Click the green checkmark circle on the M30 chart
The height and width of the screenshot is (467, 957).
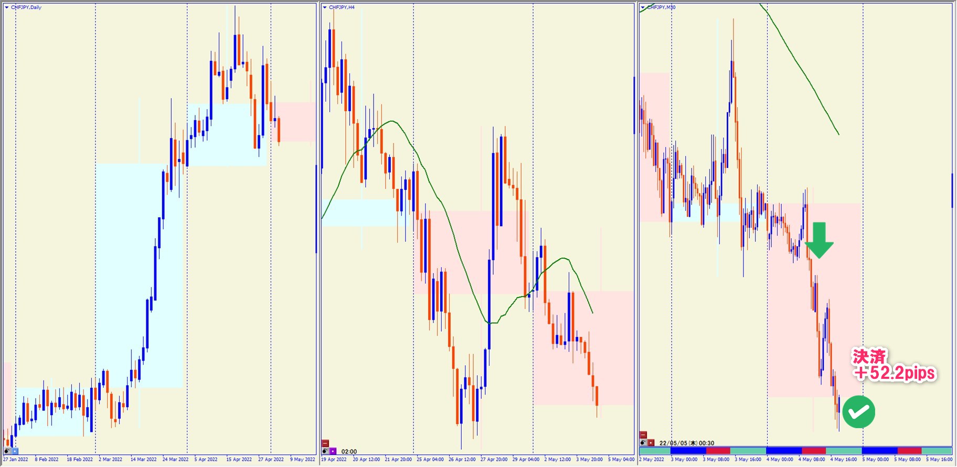click(x=858, y=412)
